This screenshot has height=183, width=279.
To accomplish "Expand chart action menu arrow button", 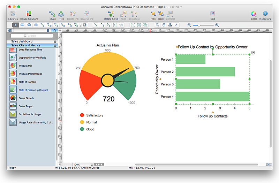I will (253, 53).
